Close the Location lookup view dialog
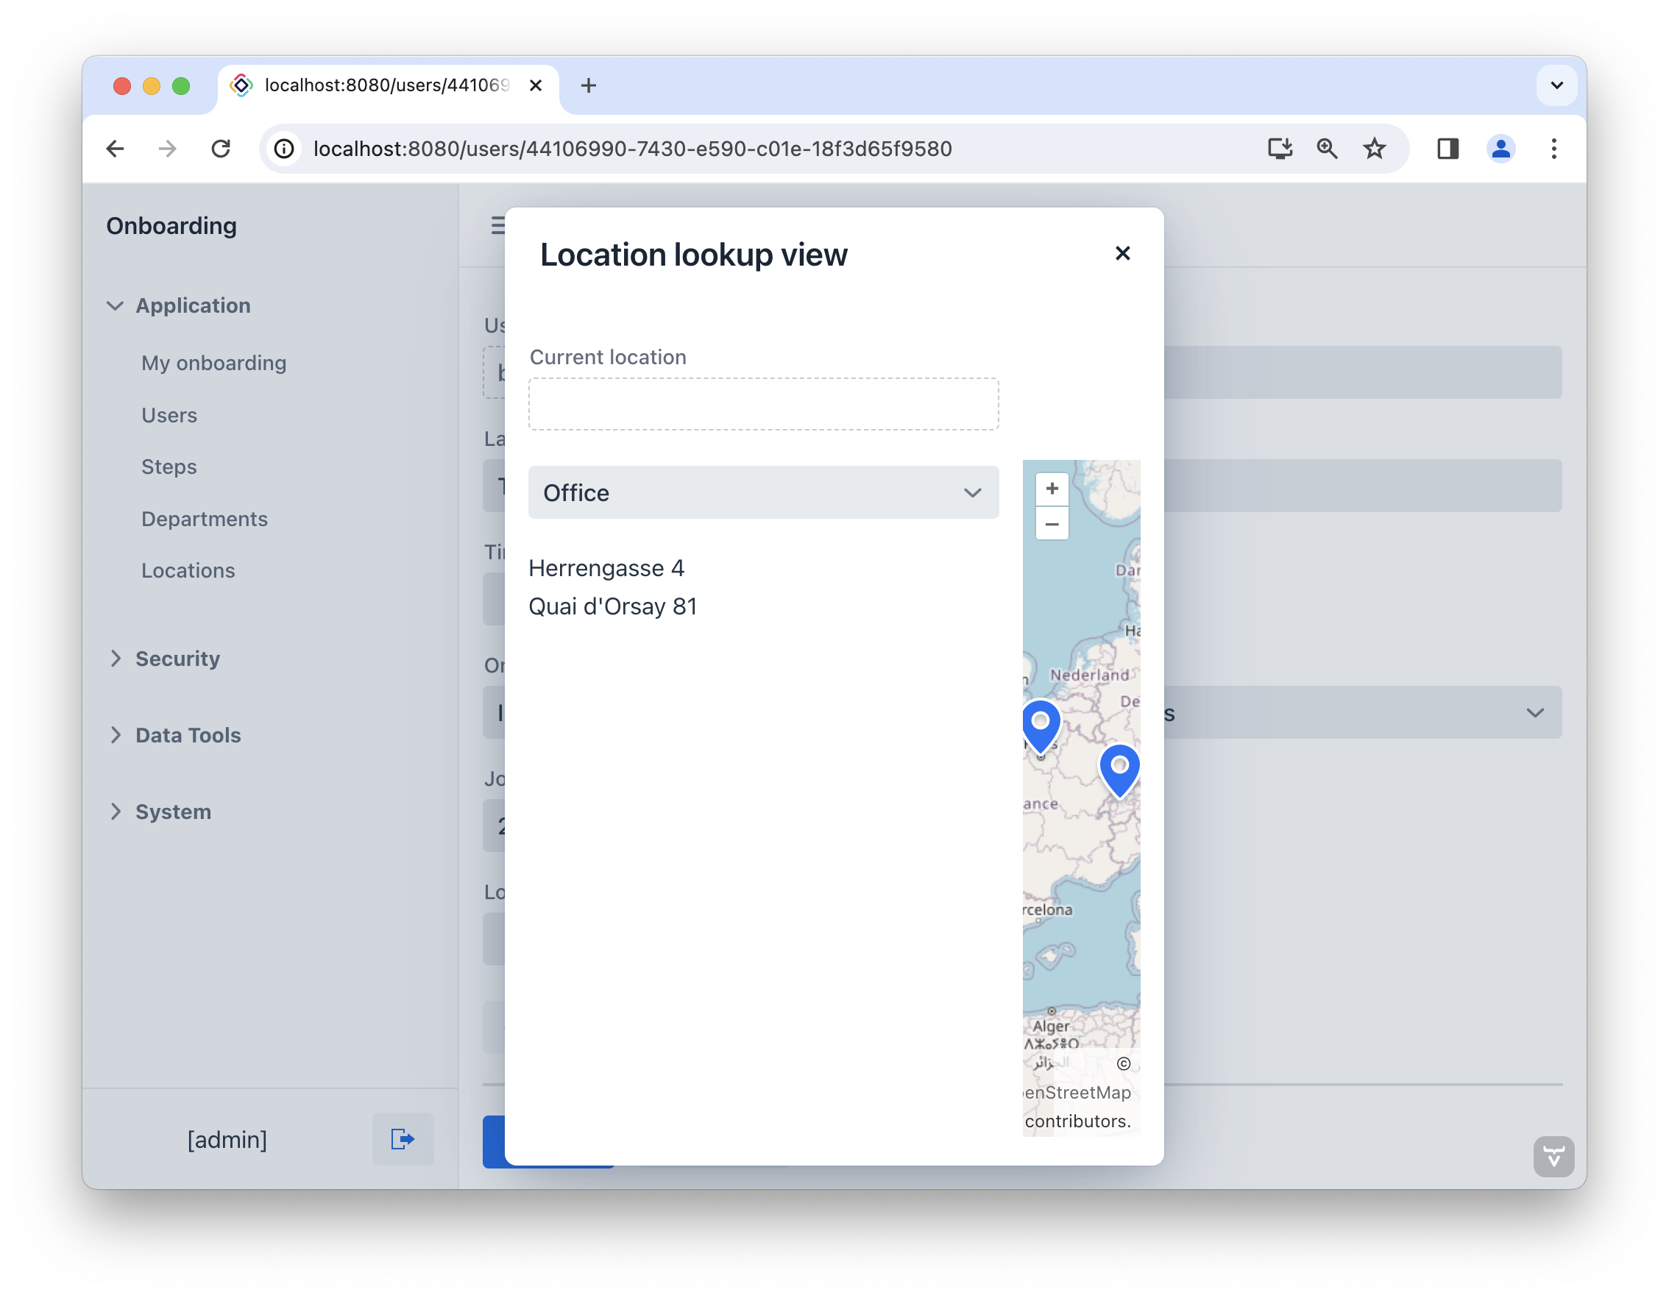 point(1123,253)
